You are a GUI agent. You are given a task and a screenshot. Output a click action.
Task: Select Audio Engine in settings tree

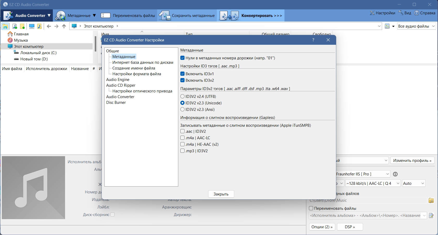click(118, 80)
